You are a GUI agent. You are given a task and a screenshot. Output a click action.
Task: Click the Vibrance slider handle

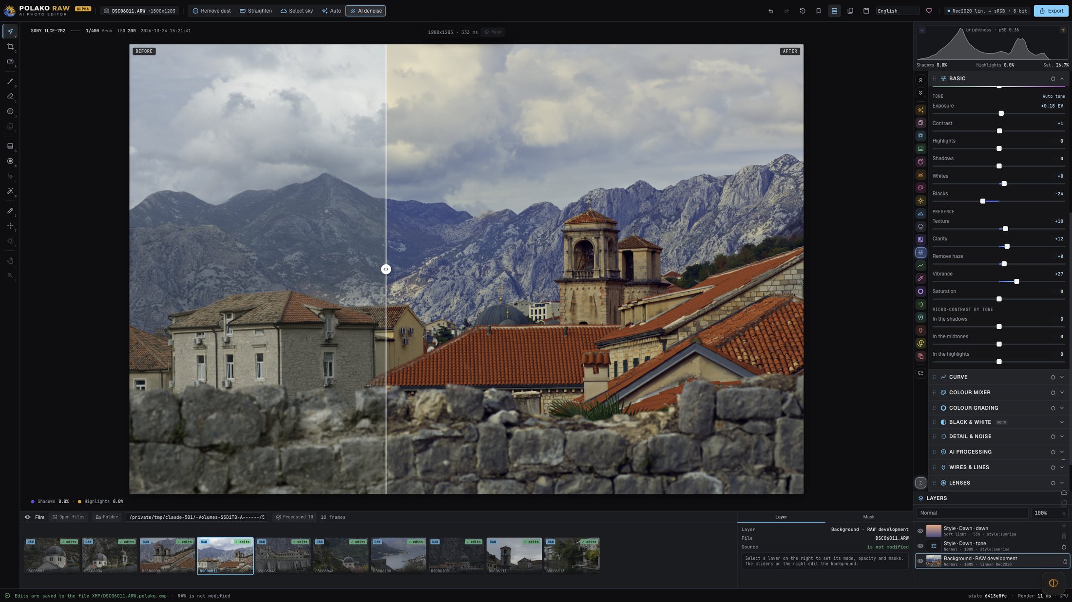1016,282
